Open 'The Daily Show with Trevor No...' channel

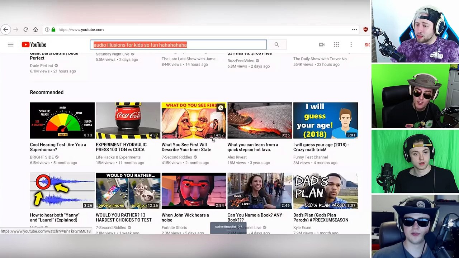point(321,59)
